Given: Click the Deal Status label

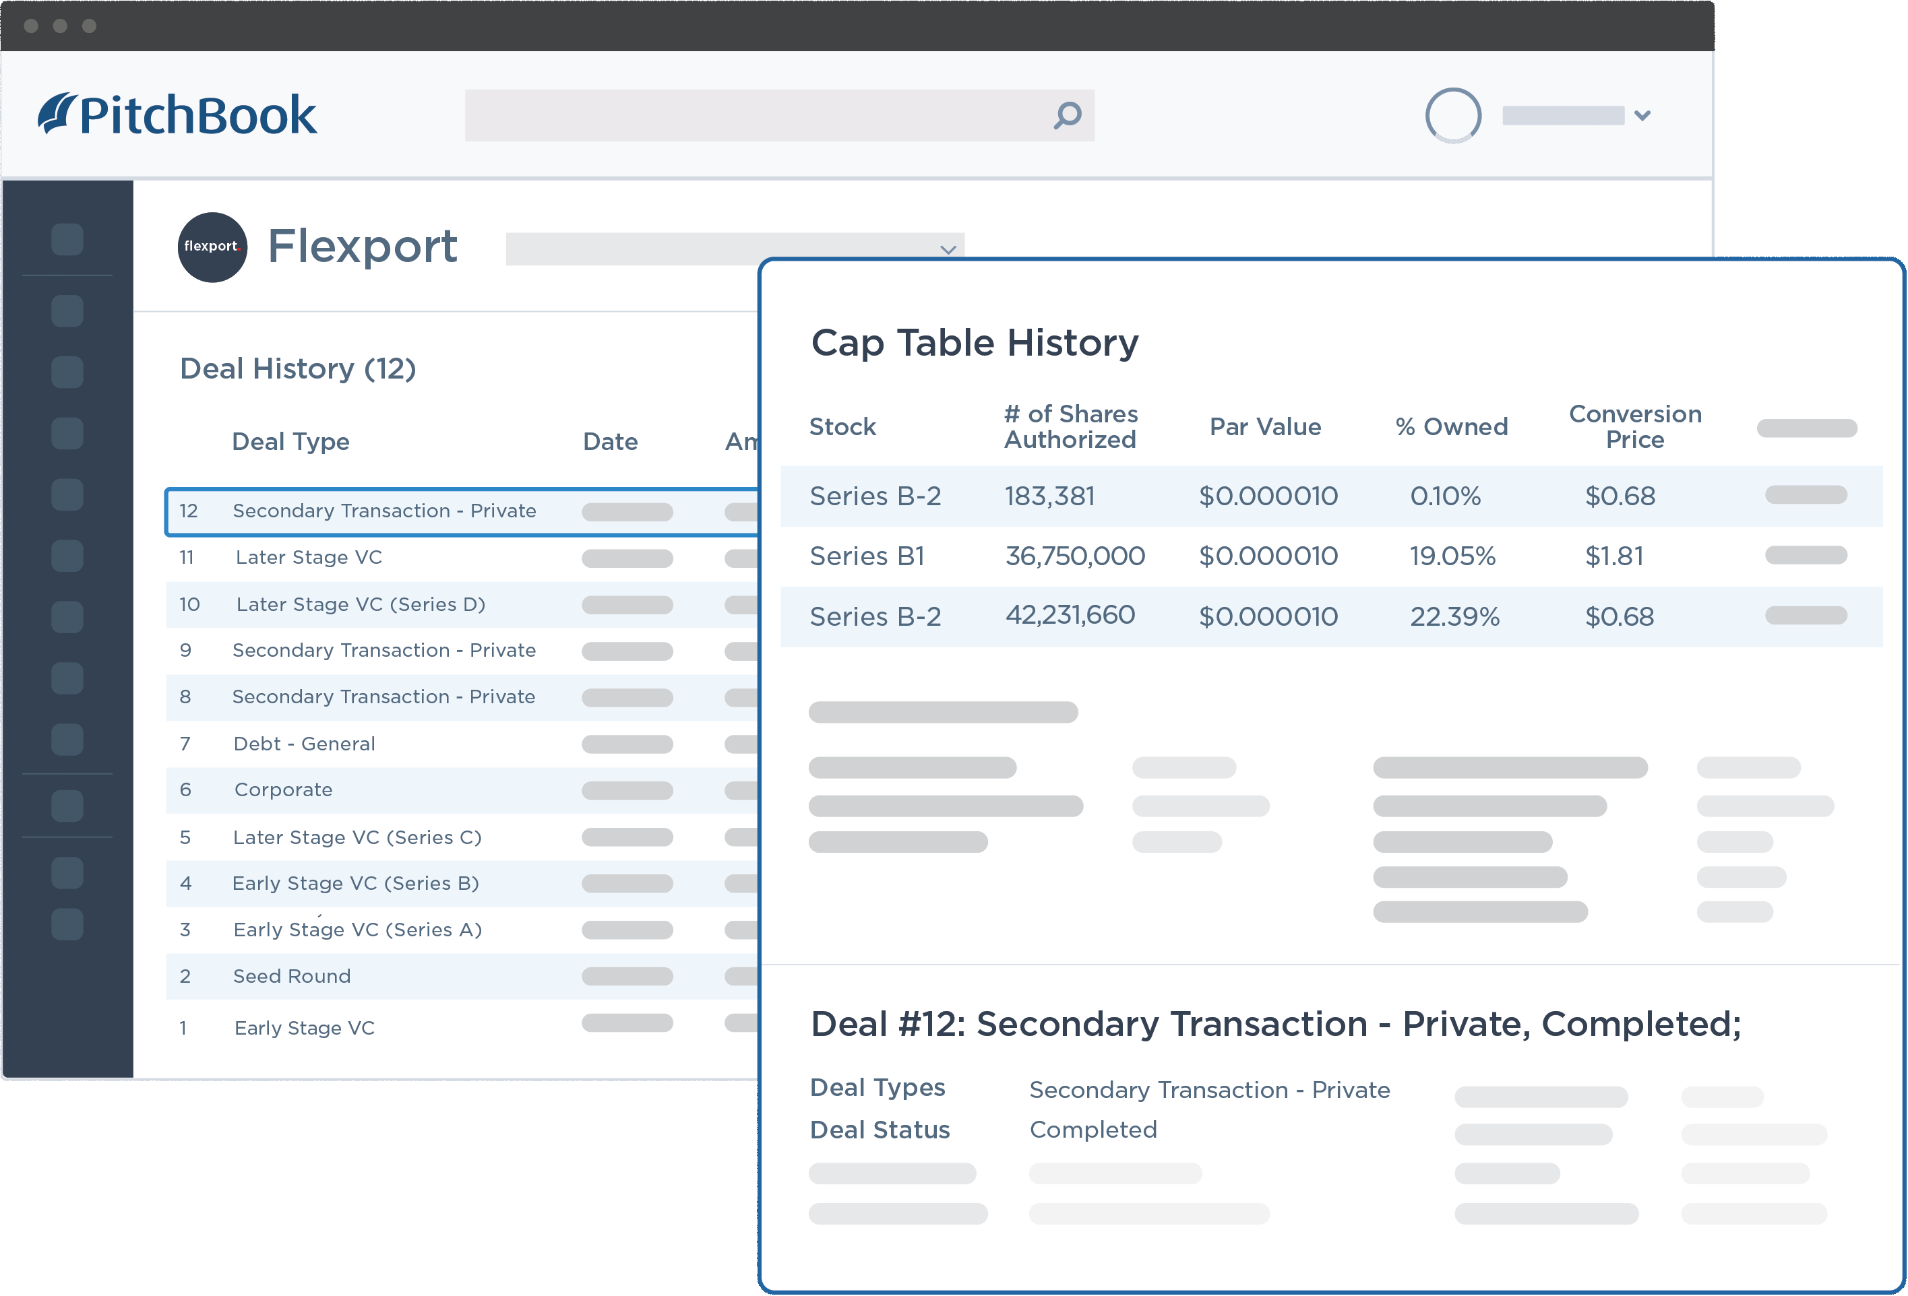Looking at the screenshot, I should pyautogui.click(x=880, y=1130).
